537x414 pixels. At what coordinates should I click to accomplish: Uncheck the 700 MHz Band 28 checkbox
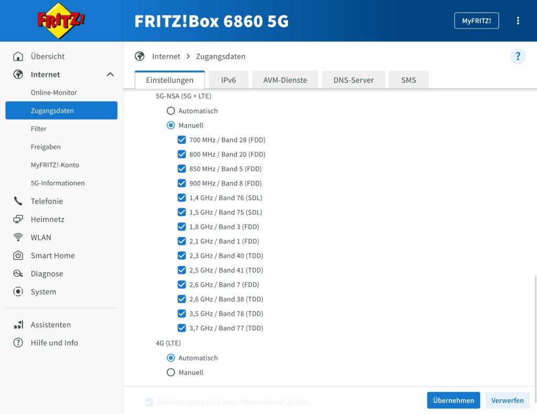(x=181, y=140)
